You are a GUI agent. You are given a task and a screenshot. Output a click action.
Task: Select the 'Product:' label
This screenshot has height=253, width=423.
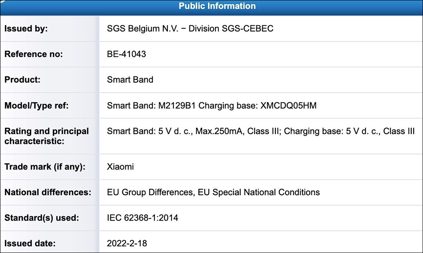22,80
